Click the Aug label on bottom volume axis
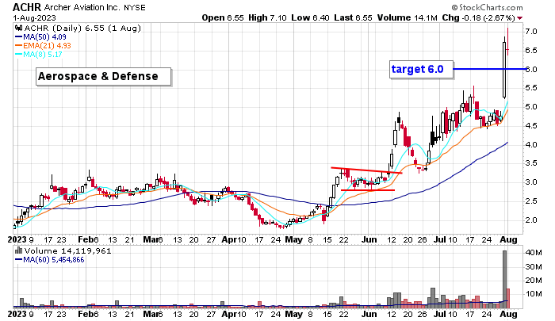This screenshot has width=555, height=321. coord(508,314)
